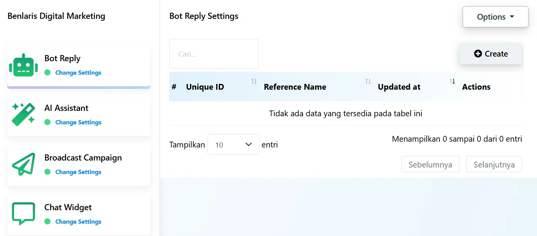This screenshot has height=236, width=537.
Task: Expand the Tampilkan entries count dropdown
Action: point(233,145)
